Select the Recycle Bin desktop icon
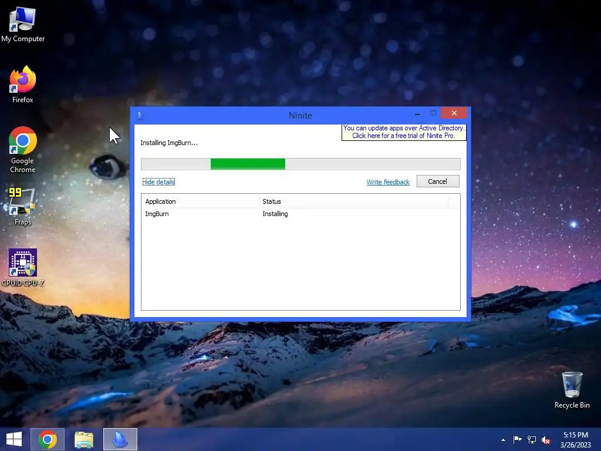The image size is (601, 451). pos(572,390)
